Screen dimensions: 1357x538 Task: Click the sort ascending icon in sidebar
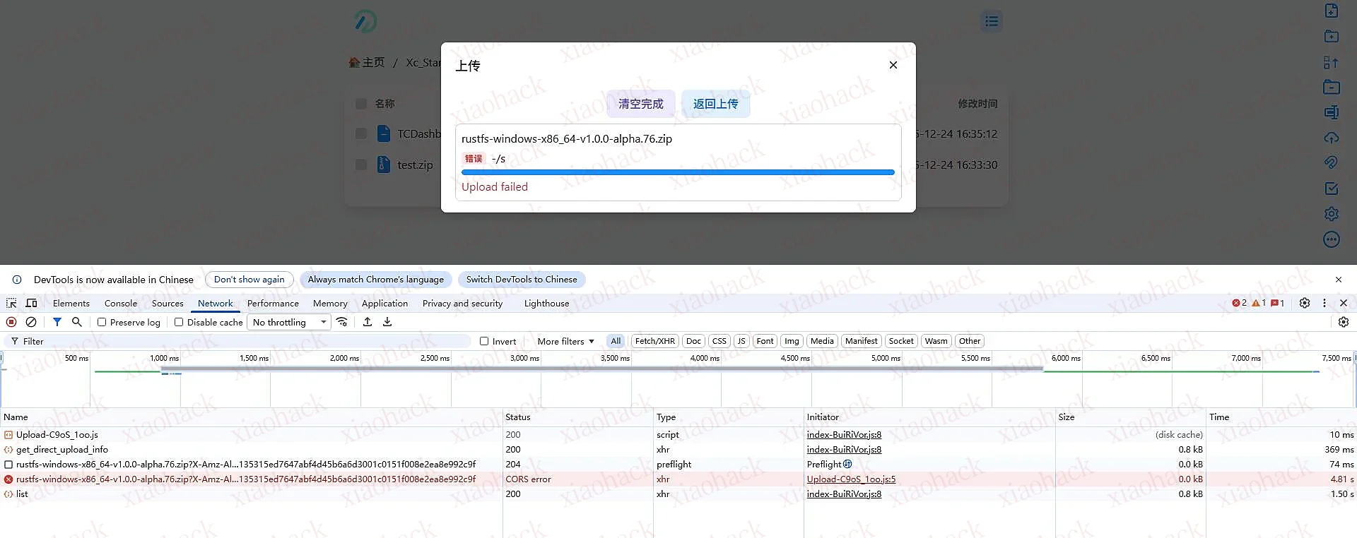1332,62
